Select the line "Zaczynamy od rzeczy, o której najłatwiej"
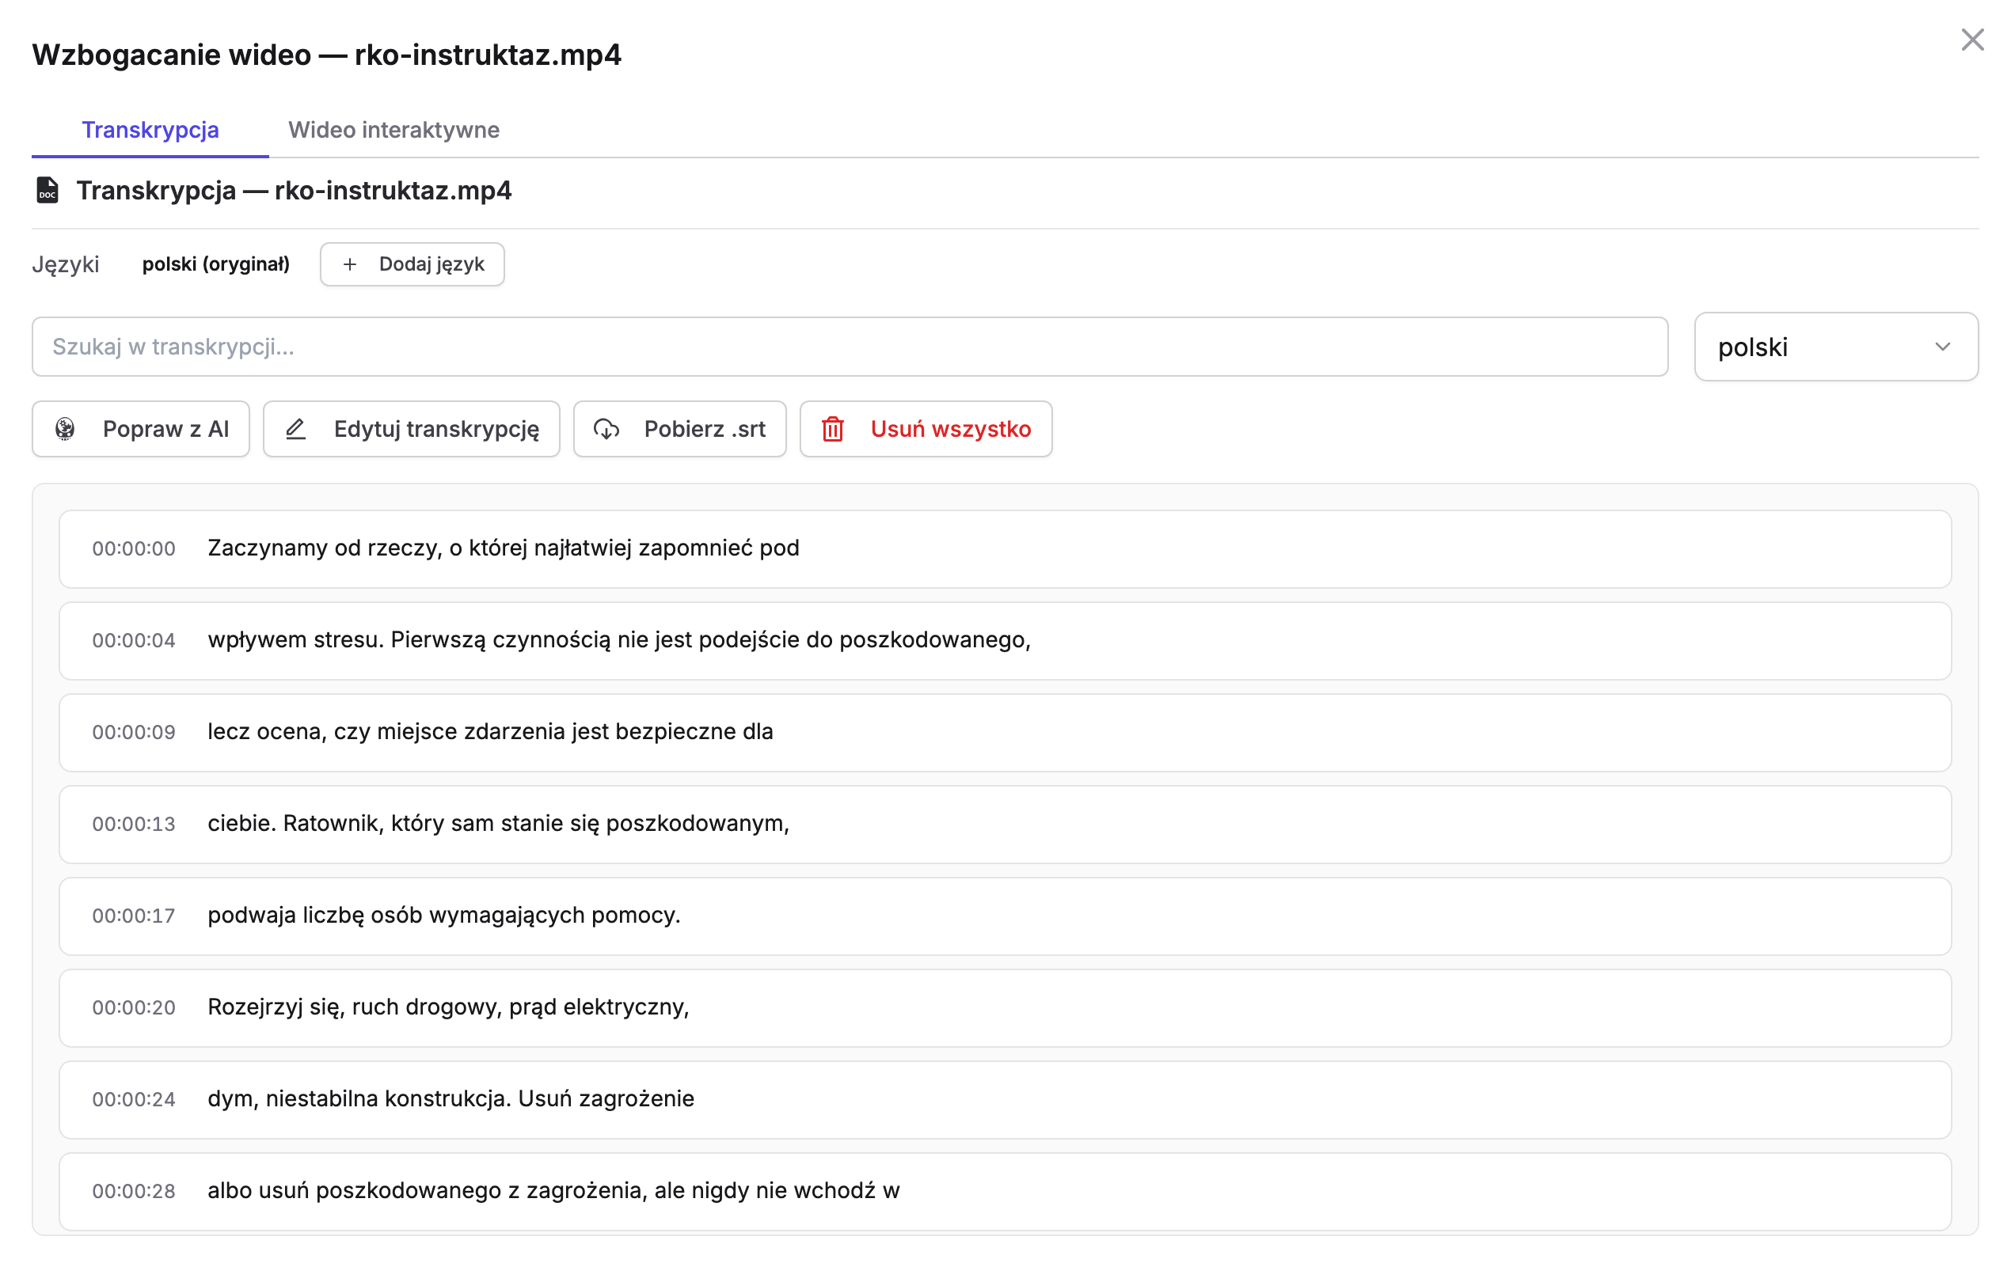The width and height of the screenshot is (2011, 1263). (x=1005, y=548)
